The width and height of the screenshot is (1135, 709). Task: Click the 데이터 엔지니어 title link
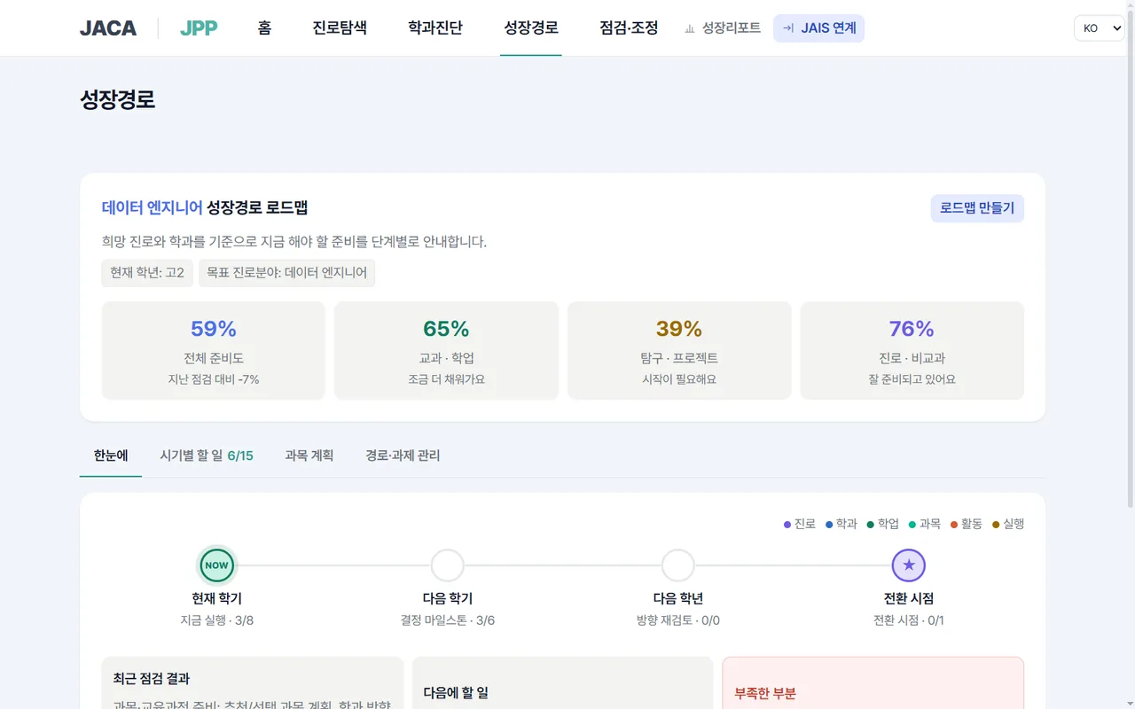[153, 208]
